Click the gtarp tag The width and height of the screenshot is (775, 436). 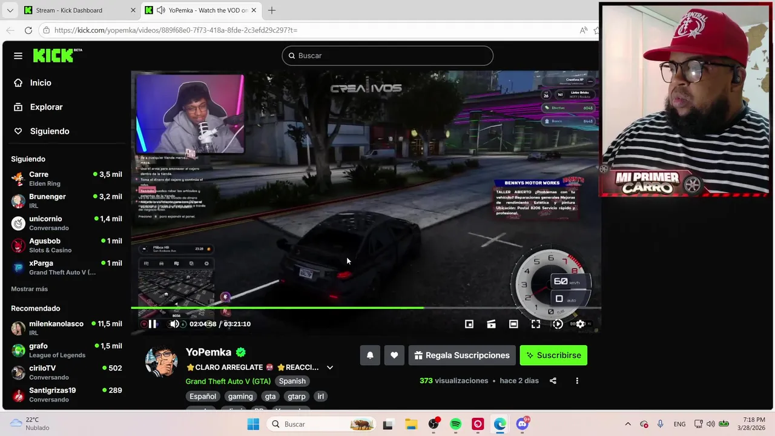[x=297, y=396]
